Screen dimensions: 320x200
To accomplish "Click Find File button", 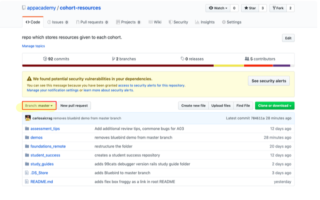I will tap(243, 105).
